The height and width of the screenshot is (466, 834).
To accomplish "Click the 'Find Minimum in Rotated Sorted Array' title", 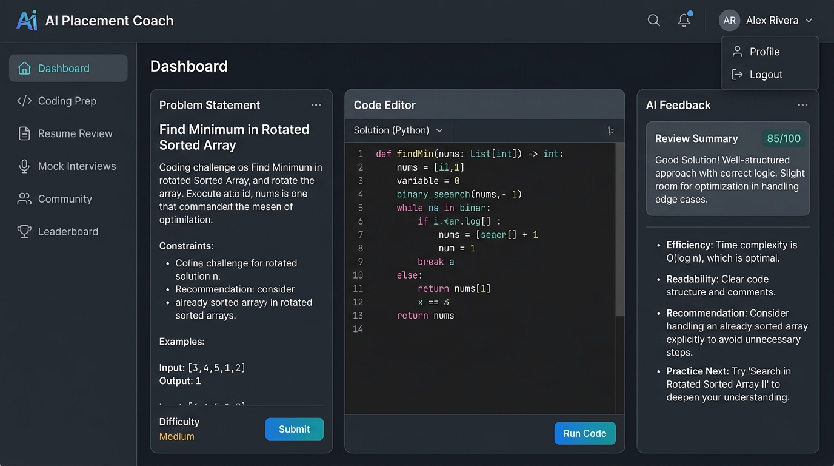I will tap(234, 137).
